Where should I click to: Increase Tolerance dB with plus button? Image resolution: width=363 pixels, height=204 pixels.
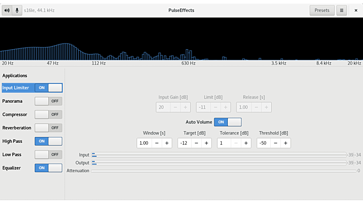[x=246, y=143]
